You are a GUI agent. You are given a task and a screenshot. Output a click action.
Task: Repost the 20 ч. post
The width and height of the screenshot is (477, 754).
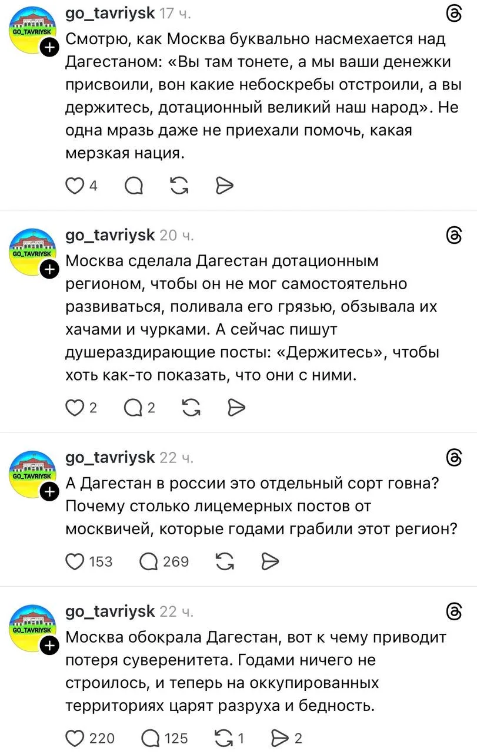(189, 407)
